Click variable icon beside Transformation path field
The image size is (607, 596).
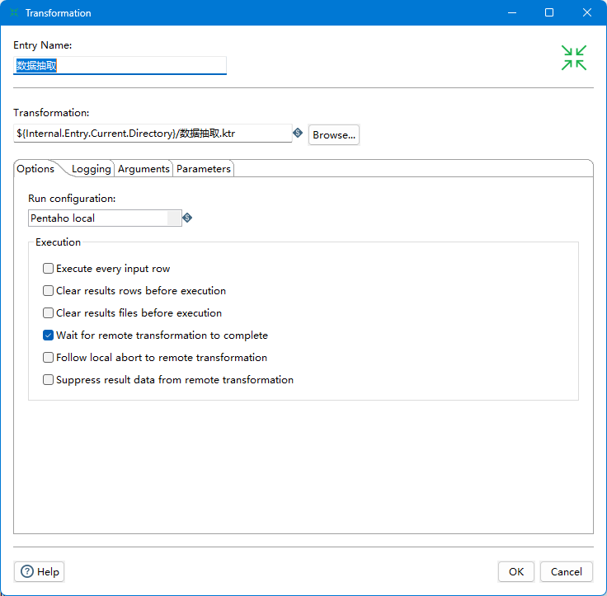pos(298,133)
